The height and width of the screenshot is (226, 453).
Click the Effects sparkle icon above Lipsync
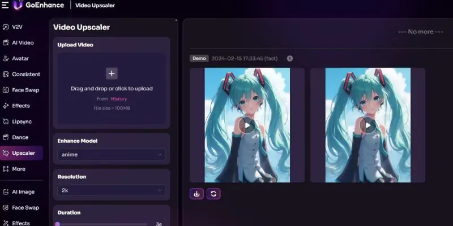6,106
